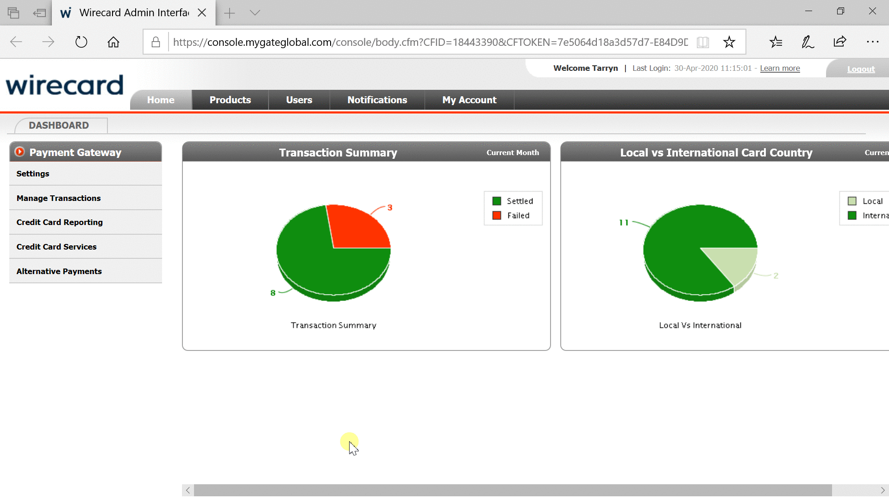Open Manage Transactions

tap(86, 198)
